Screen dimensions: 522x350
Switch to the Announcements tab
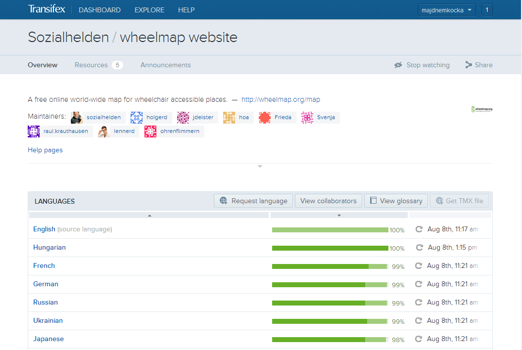pyautogui.click(x=166, y=65)
